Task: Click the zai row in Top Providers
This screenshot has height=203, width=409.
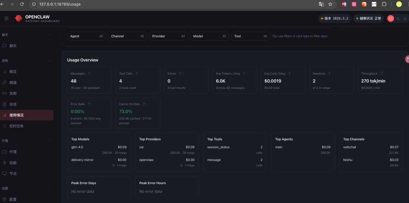Action: tap(167, 150)
